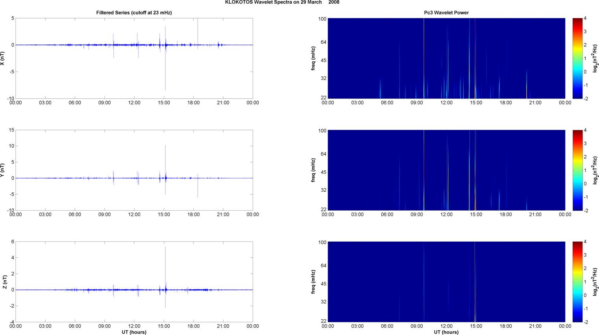Click the Y (nT) axis label
The width and height of the screenshot is (599, 335).
click(x=3, y=170)
